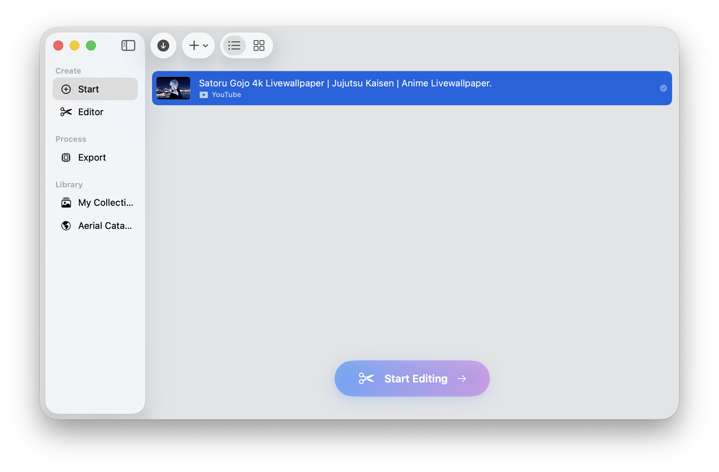Open My Collection library
719x472 pixels.
point(106,203)
